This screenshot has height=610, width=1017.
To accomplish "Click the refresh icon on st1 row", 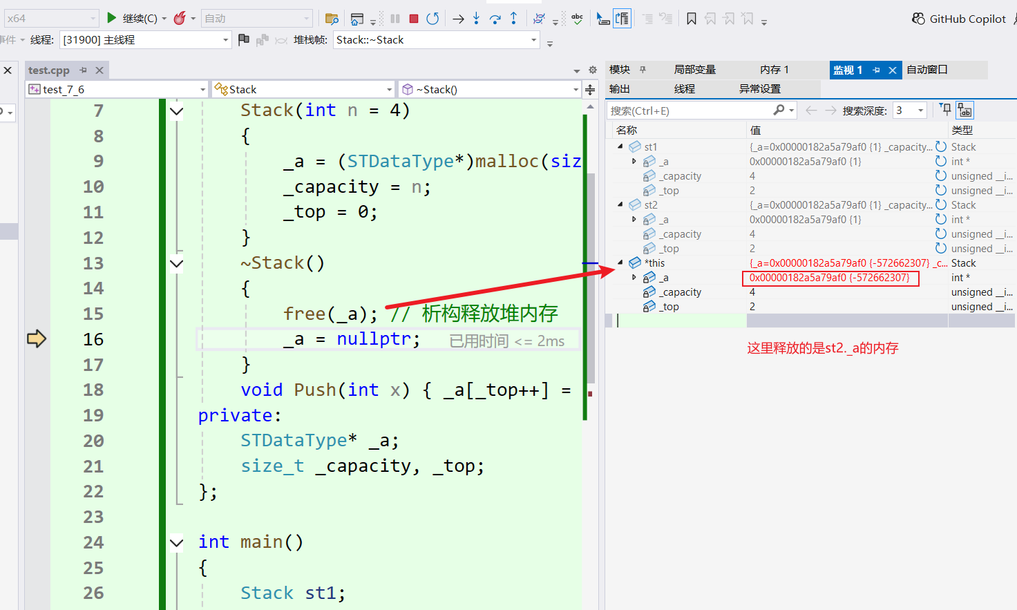I will [x=940, y=146].
